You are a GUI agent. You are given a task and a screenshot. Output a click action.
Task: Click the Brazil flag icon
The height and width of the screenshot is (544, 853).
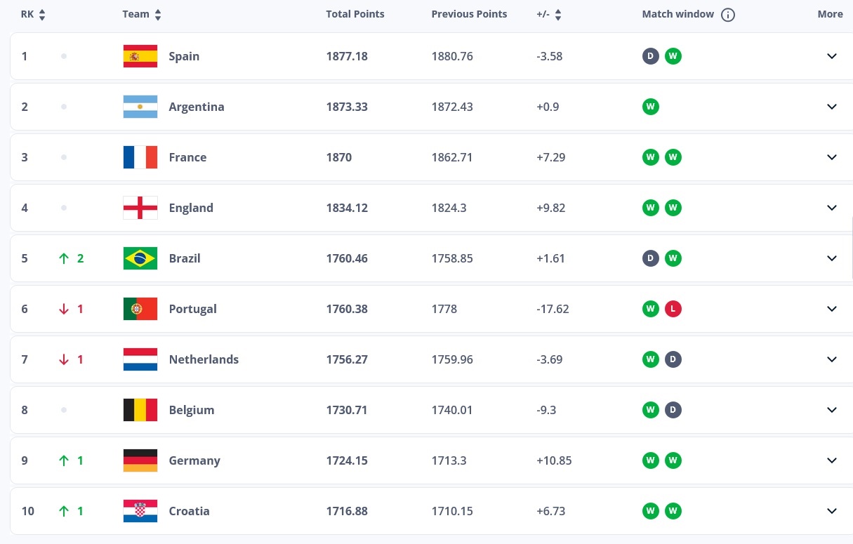pyautogui.click(x=140, y=258)
